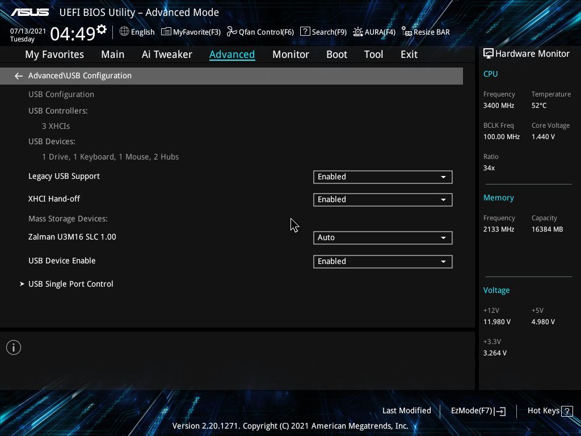This screenshot has height=436, width=581.
Task: Click the MyFavorite list icon
Action: [x=166, y=32]
